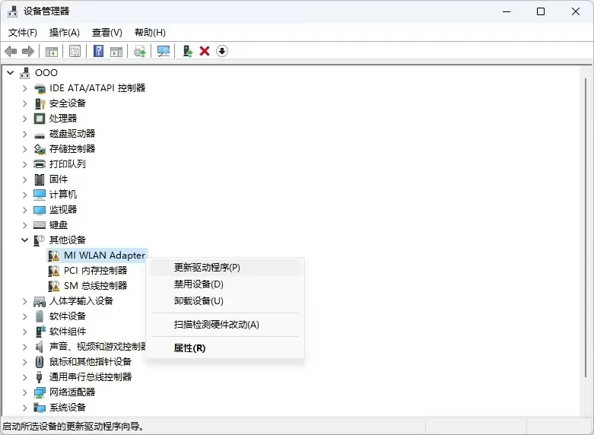Open the 文件(F) menu
The image size is (594, 435).
click(23, 33)
